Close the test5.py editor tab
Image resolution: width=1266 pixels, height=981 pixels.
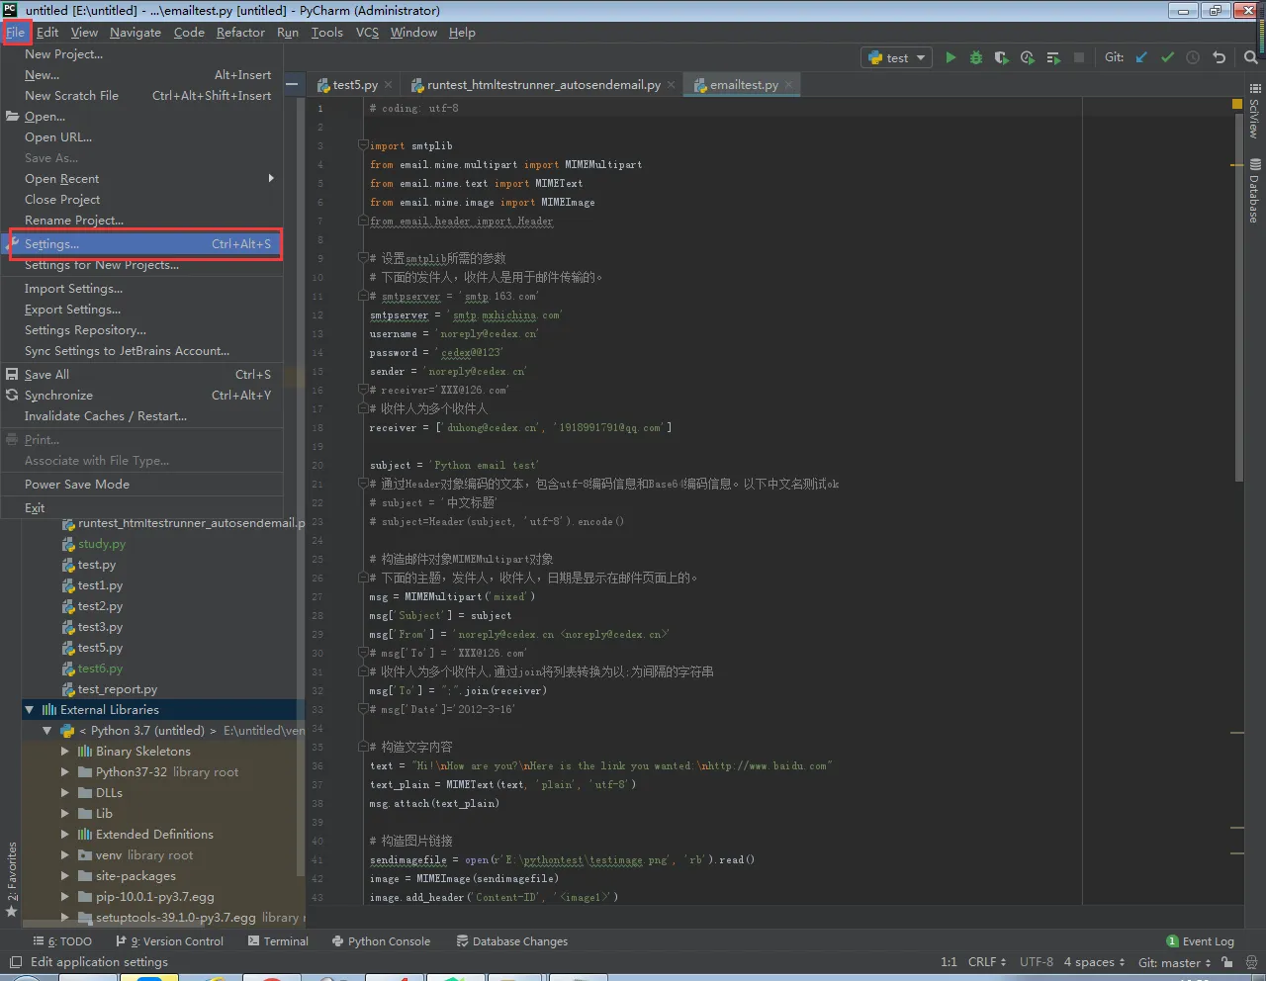coord(389,85)
